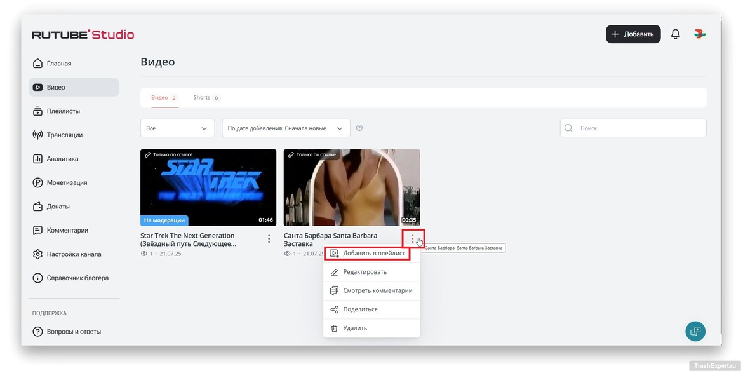
Task: Open Монетизация in the sidebar
Action: tap(67, 183)
